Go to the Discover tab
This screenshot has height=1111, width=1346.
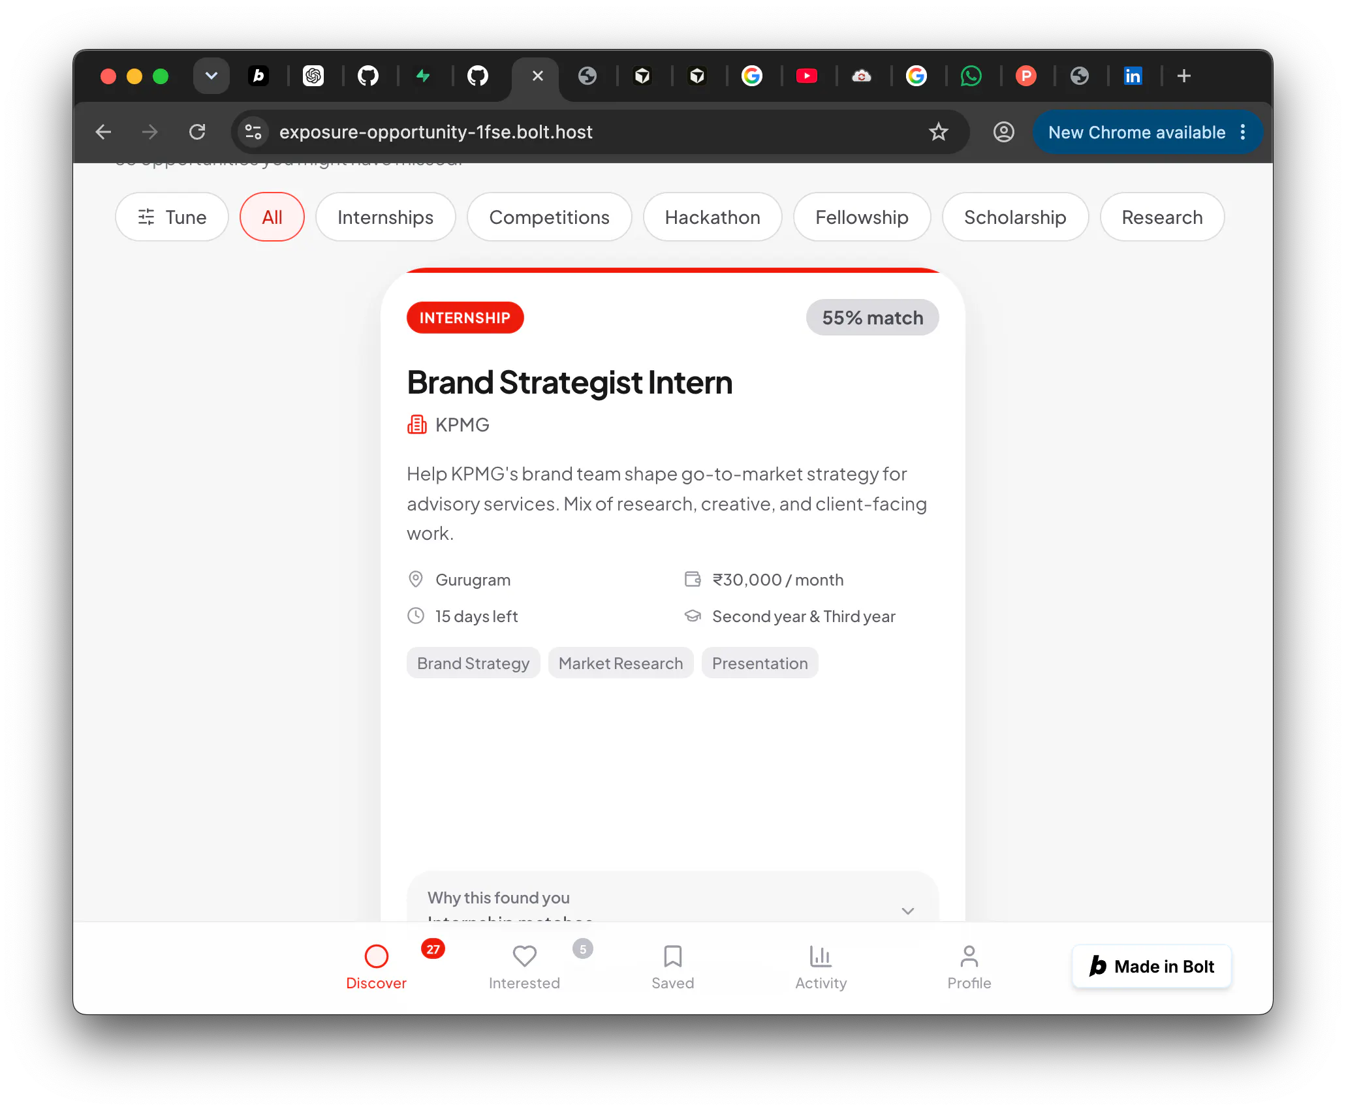376,967
